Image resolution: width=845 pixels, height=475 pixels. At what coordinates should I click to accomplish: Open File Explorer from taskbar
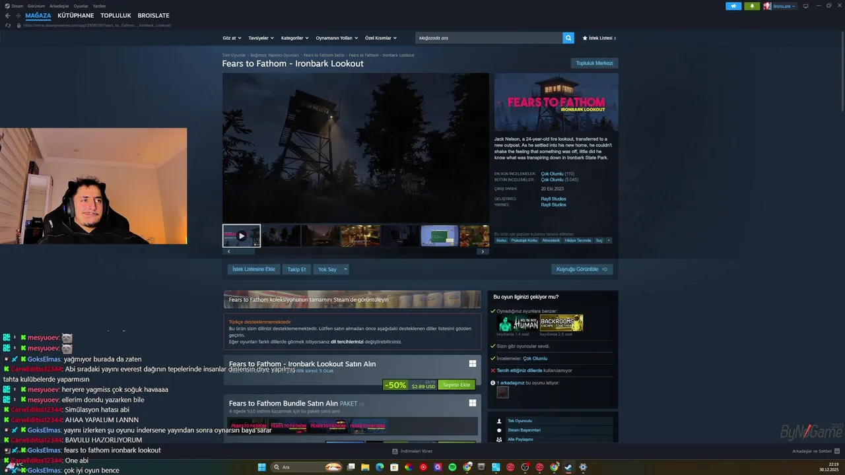coord(364,467)
